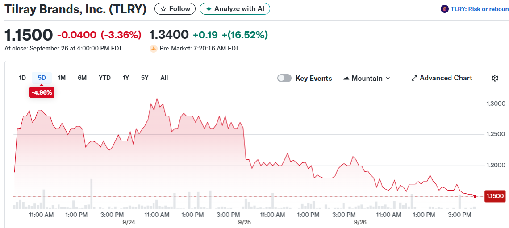
Task: Switch to the 6M range
Action: pyautogui.click(x=82, y=78)
